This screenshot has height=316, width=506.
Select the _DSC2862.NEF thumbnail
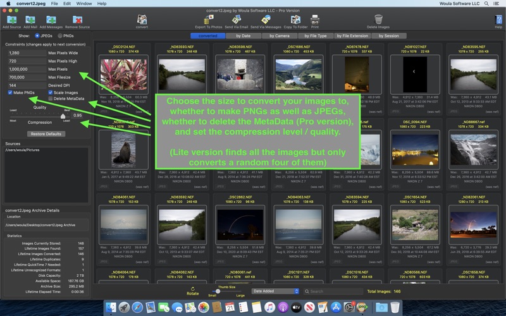tap(240, 225)
